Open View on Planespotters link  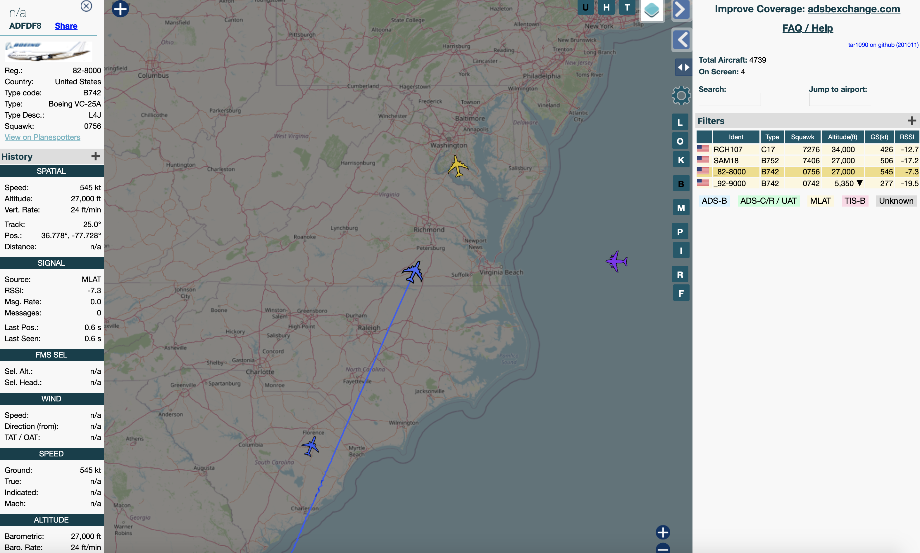point(42,137)
